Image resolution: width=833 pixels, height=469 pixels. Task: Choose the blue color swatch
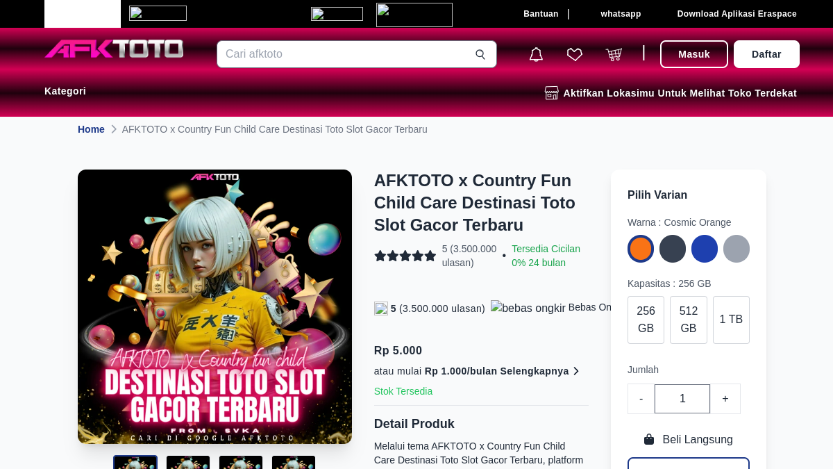pyautogui.click(x=705, y=249)
